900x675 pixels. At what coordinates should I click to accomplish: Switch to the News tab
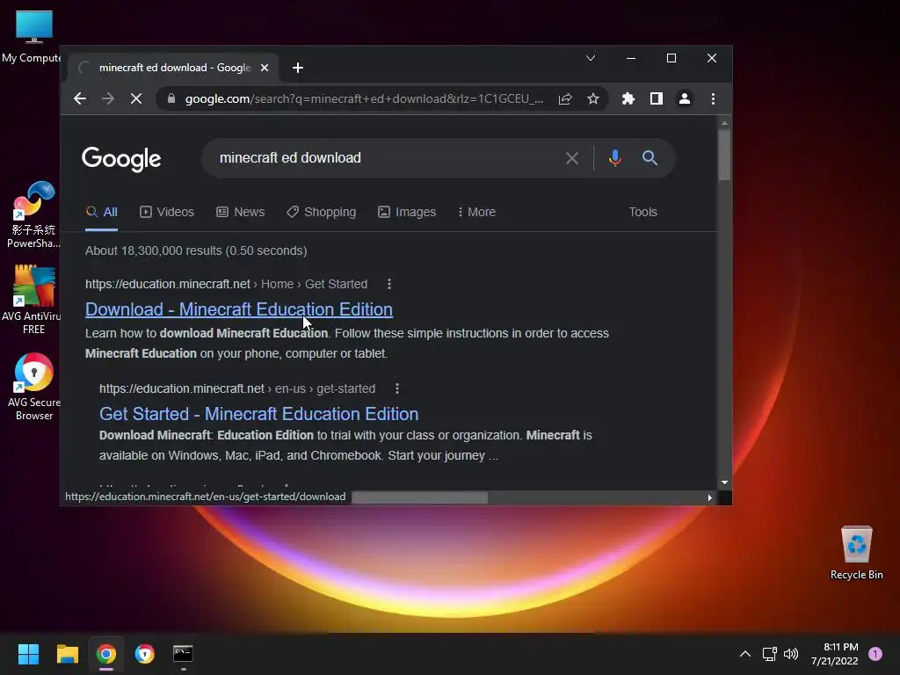click(241, 212)
